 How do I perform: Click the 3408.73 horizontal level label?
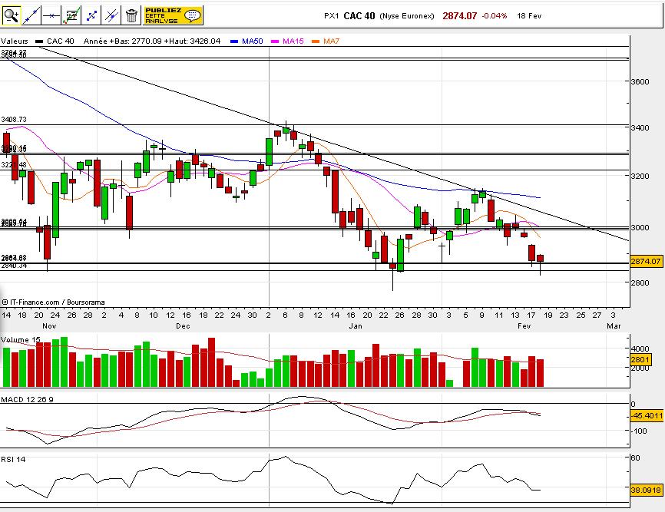point(14,120)
